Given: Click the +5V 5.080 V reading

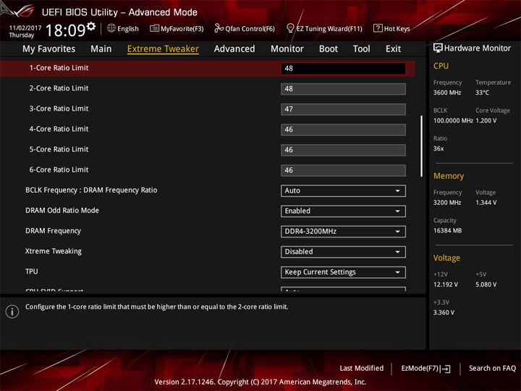Looking at the screenshot, I should (x=486, y=285).
